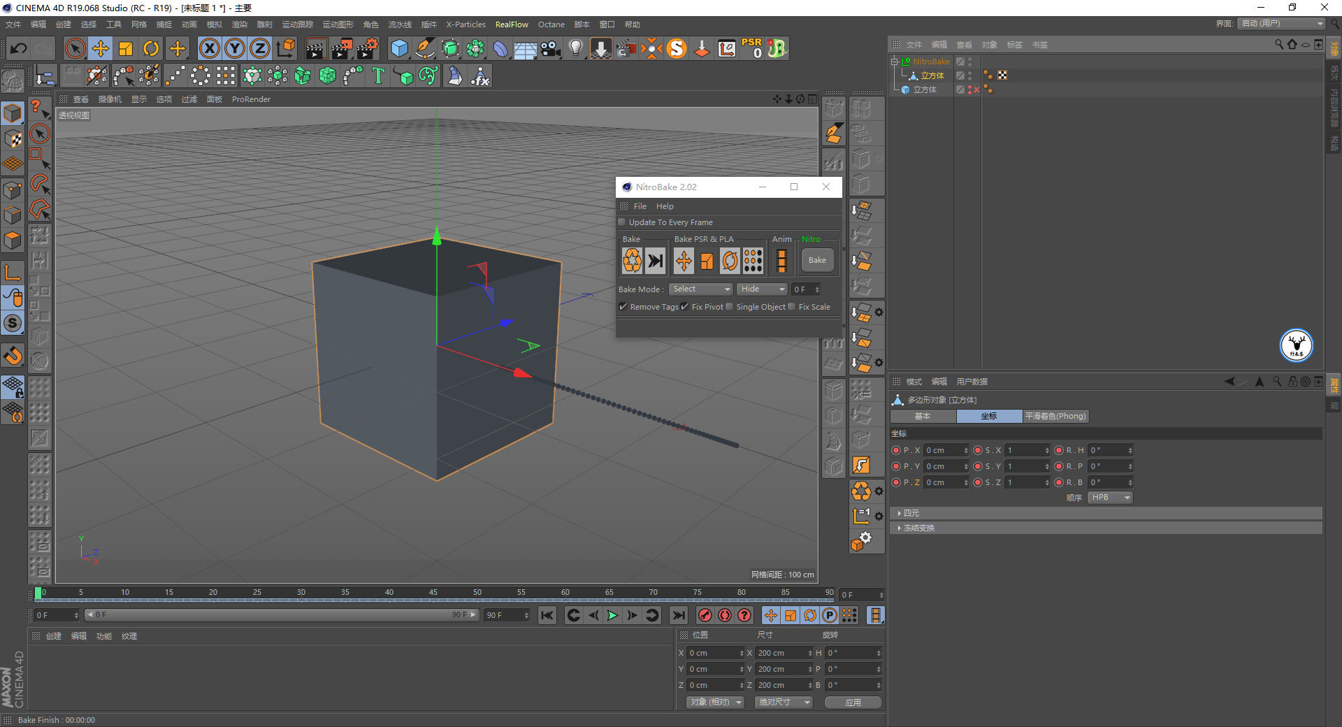Screen dimensions: 1342x727
Task: Click the MoText T icon in second toolbar
Action: pos(378,75)
